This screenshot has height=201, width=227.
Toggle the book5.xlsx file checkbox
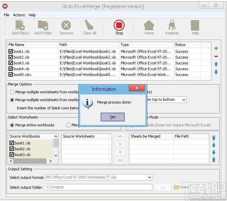pos(11,75)
